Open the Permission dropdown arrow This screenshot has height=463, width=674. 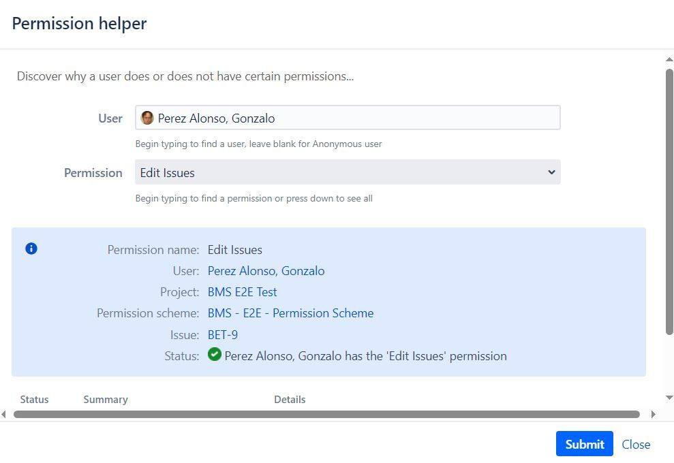pos(551,172)
